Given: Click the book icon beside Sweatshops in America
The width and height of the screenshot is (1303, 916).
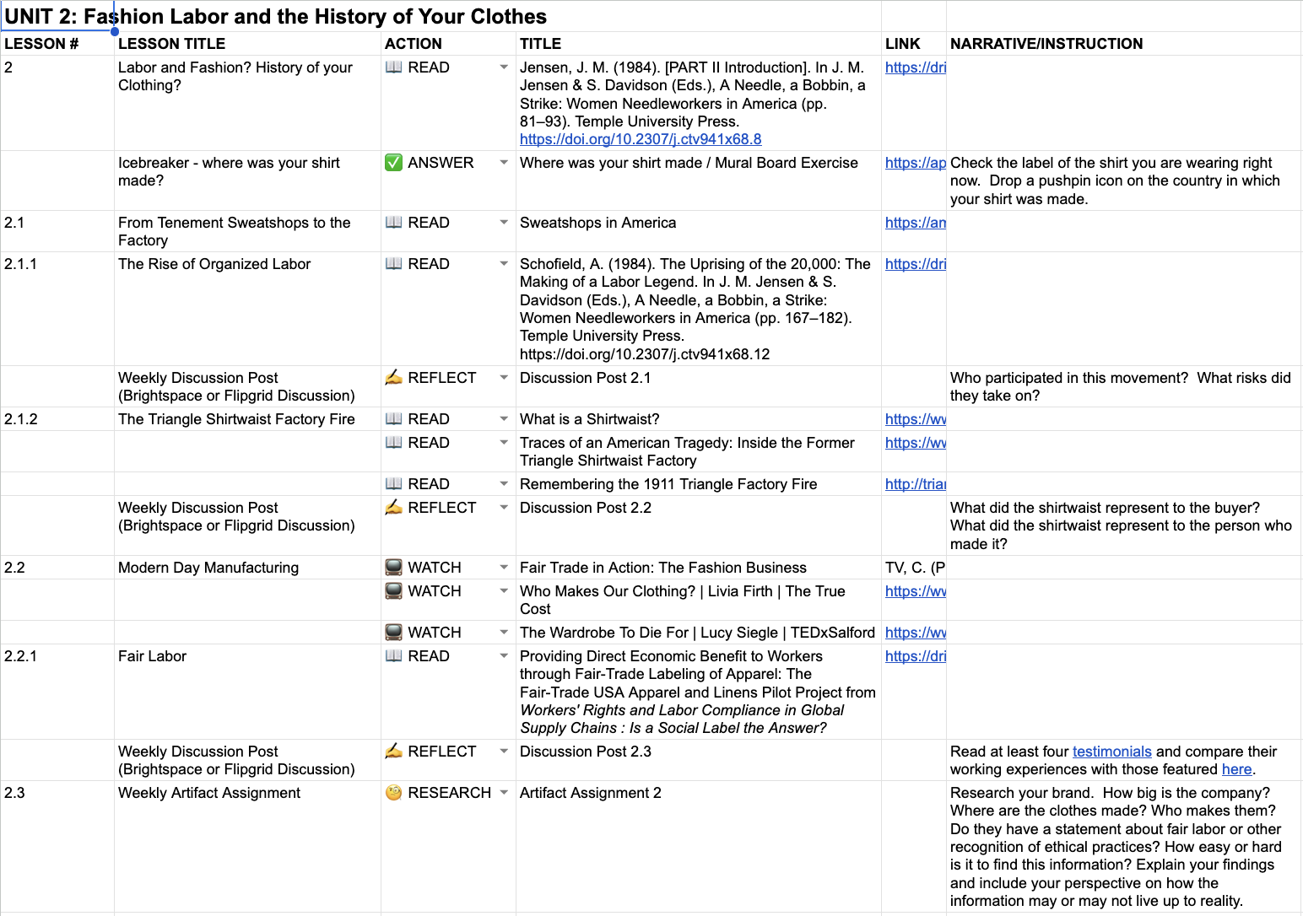Looking at the screenshot, I should click(x=393, y=223).
